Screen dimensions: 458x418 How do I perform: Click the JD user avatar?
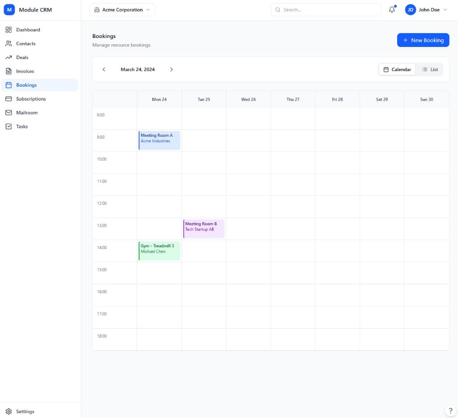click(411, 10)
